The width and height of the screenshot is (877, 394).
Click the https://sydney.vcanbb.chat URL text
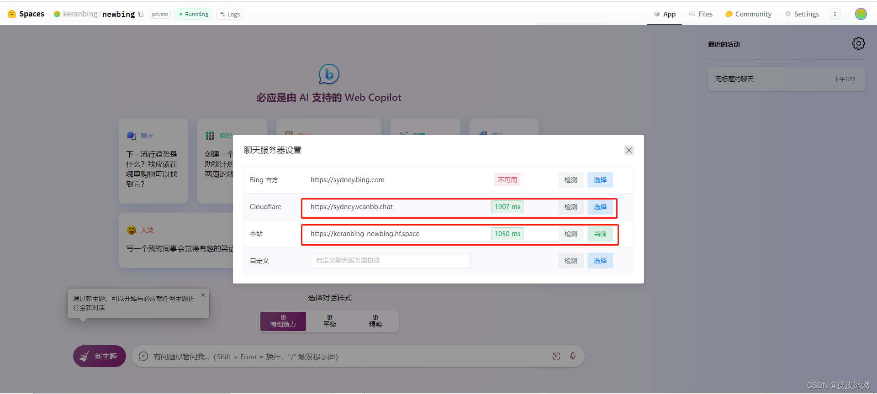pyautogui.click(x=352, y=207)
